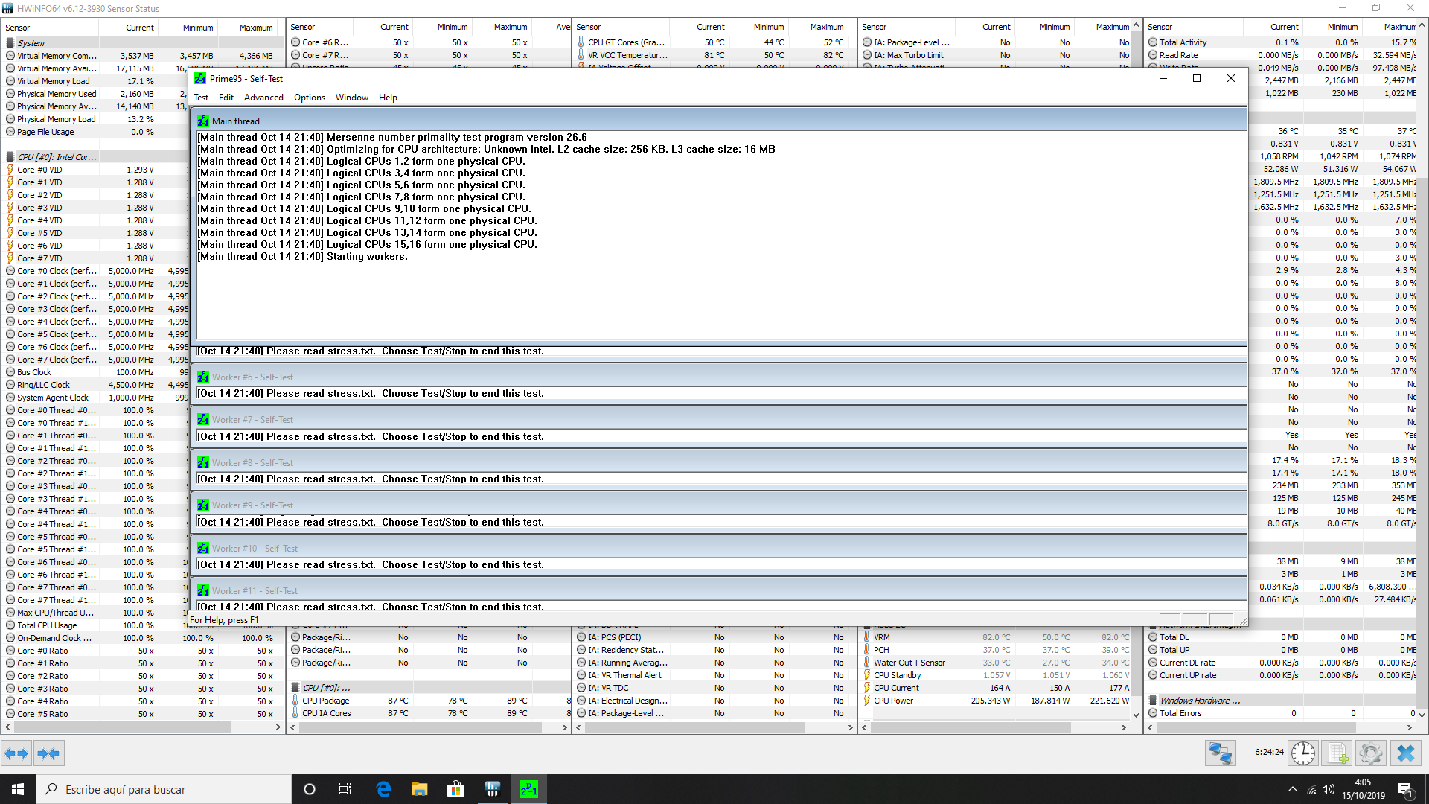Image resolution: width=1429 pixels, height=804 pixels.
Task: Open the Advanced menu in Prime95
Action: pyautogui.click(x=263, y=98)
